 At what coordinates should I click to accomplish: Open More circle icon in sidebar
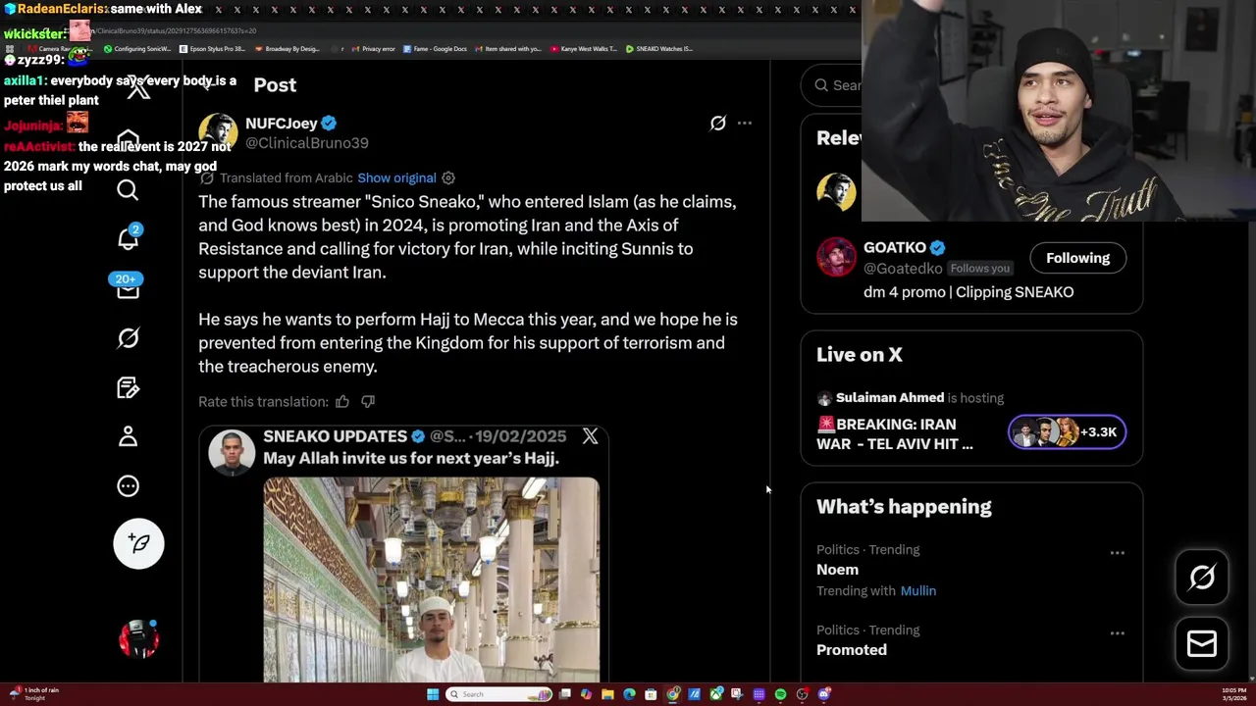point(128,485)
